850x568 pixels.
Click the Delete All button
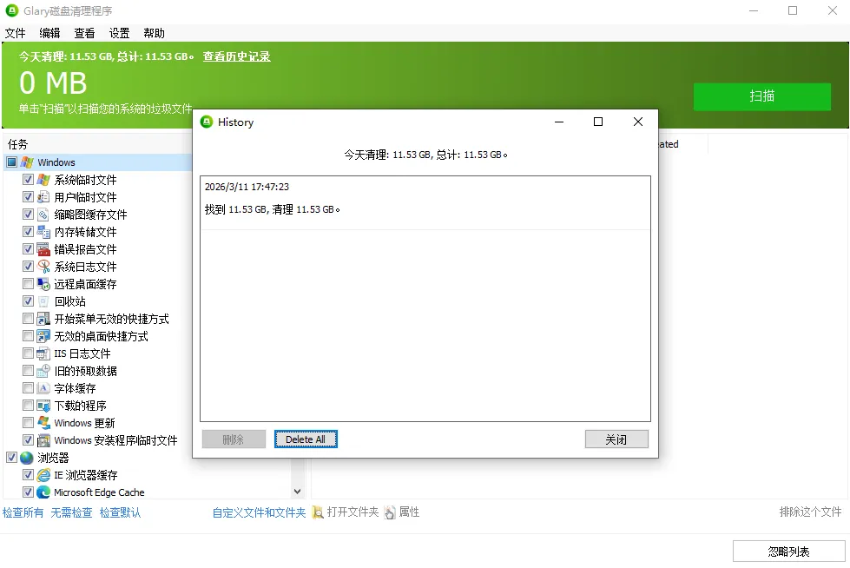pyautogui.click(x=306, y=439)
